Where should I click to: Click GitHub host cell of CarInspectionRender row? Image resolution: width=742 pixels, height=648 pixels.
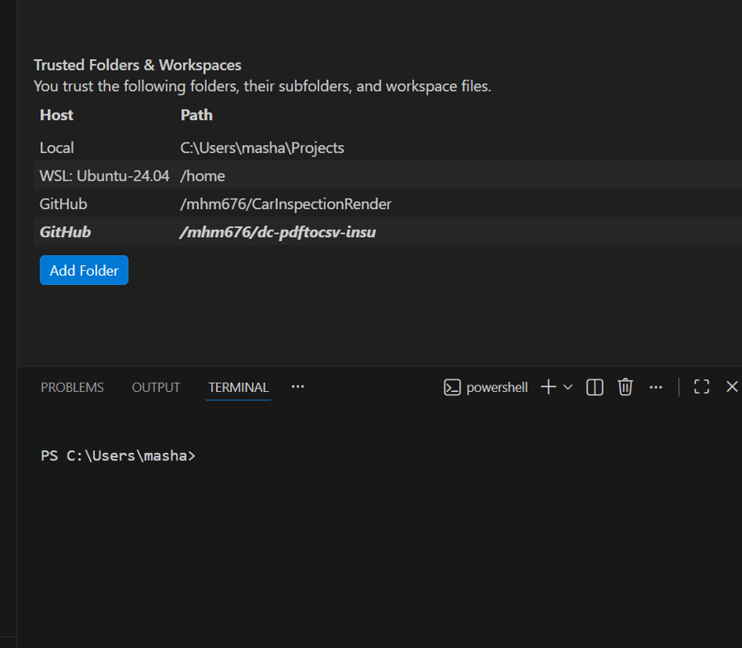click(x=63, y=204)
